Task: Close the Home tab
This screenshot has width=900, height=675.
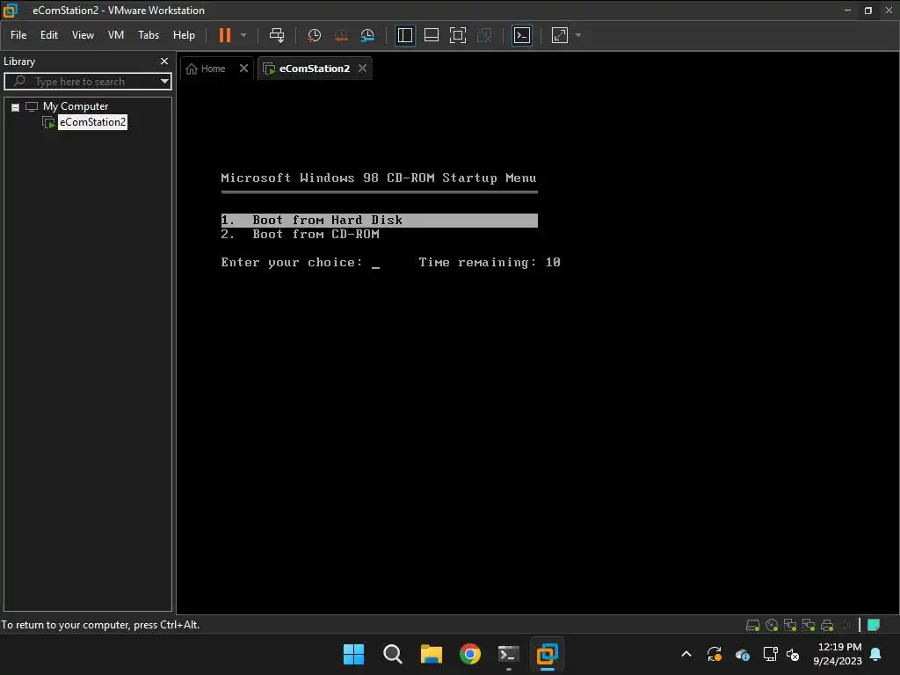Action: (243, 69)
